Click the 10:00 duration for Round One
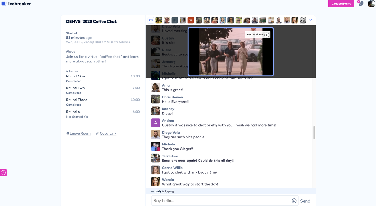This screenshot has height=206, width=376. tap(135, 76)
